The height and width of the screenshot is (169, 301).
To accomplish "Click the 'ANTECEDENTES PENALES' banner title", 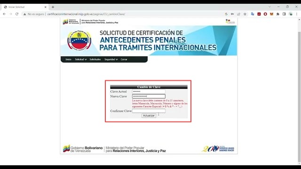I will 143,40.
